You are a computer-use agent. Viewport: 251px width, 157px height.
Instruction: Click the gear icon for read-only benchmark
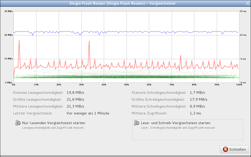point(18,123)
